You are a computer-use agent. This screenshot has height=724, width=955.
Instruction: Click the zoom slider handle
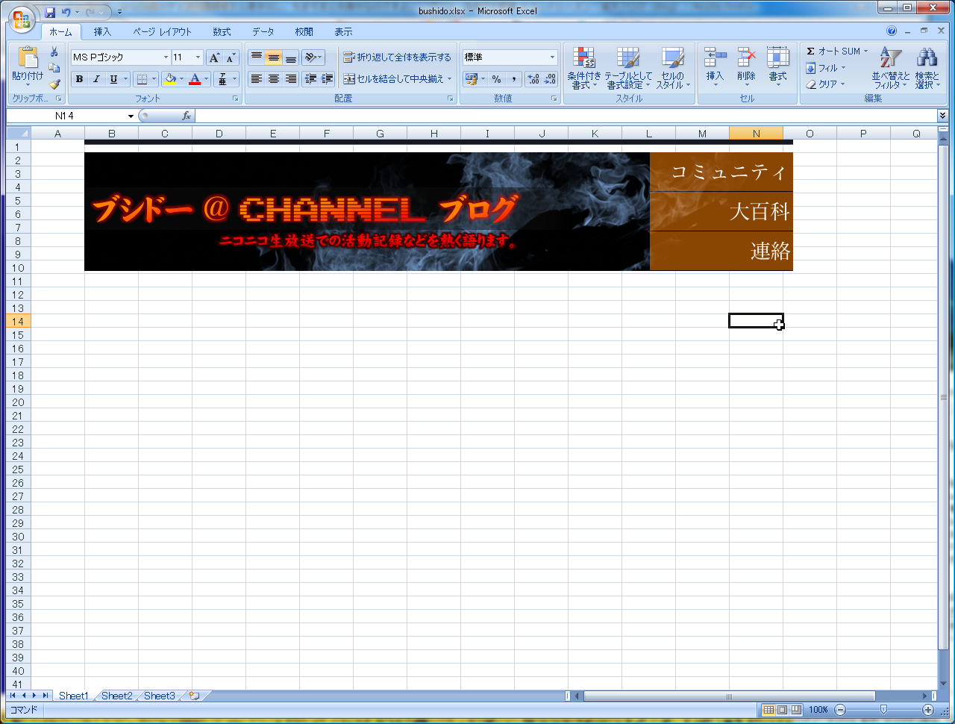(x=883, y=710)
